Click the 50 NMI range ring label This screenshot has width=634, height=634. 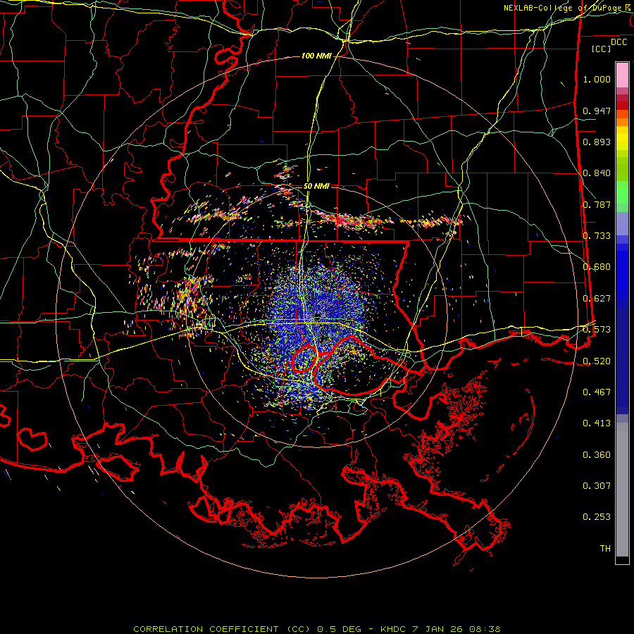(316, 186)
